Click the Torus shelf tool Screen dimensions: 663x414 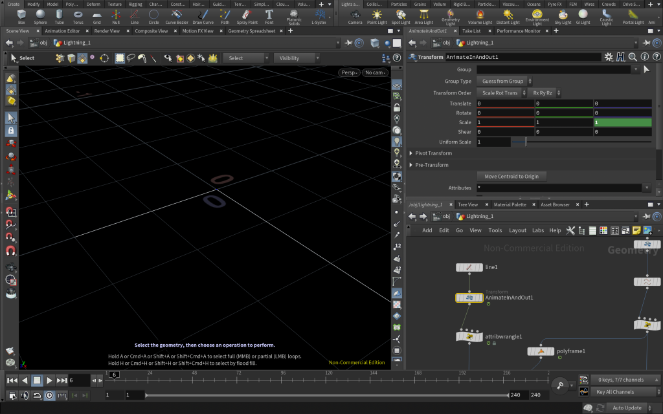tap(78, 16)
